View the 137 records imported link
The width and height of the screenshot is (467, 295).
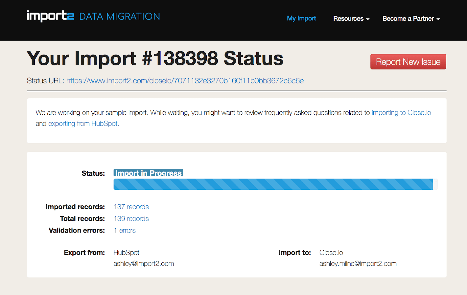click(131, 207)
